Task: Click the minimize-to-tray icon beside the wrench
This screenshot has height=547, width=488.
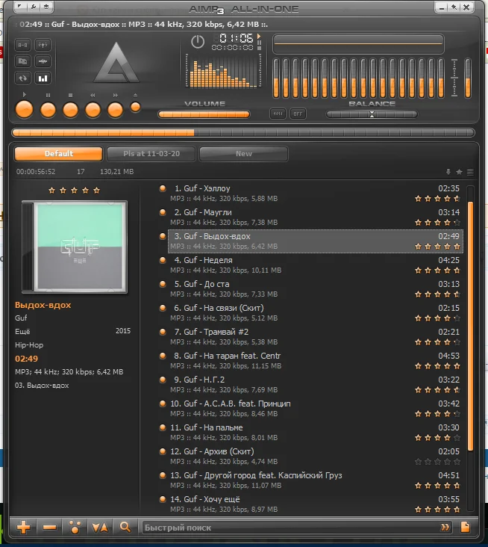Action: click(x=46, y=7)
